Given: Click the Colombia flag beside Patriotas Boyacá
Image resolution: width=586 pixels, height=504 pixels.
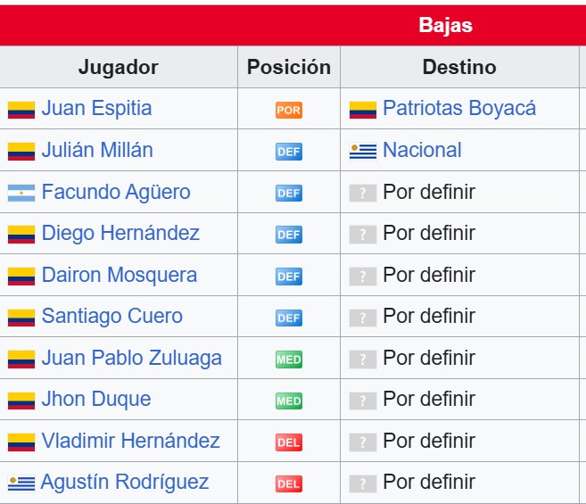Looking at the screenshot, I should tap(363, 110).
